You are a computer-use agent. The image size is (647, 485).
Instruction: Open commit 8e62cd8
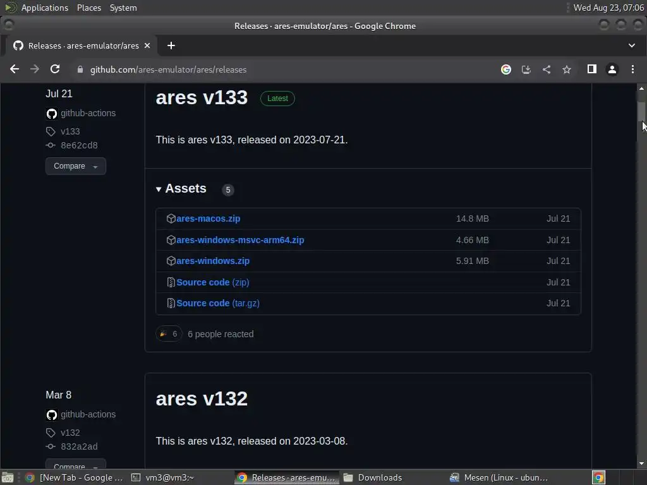(79, 145)
